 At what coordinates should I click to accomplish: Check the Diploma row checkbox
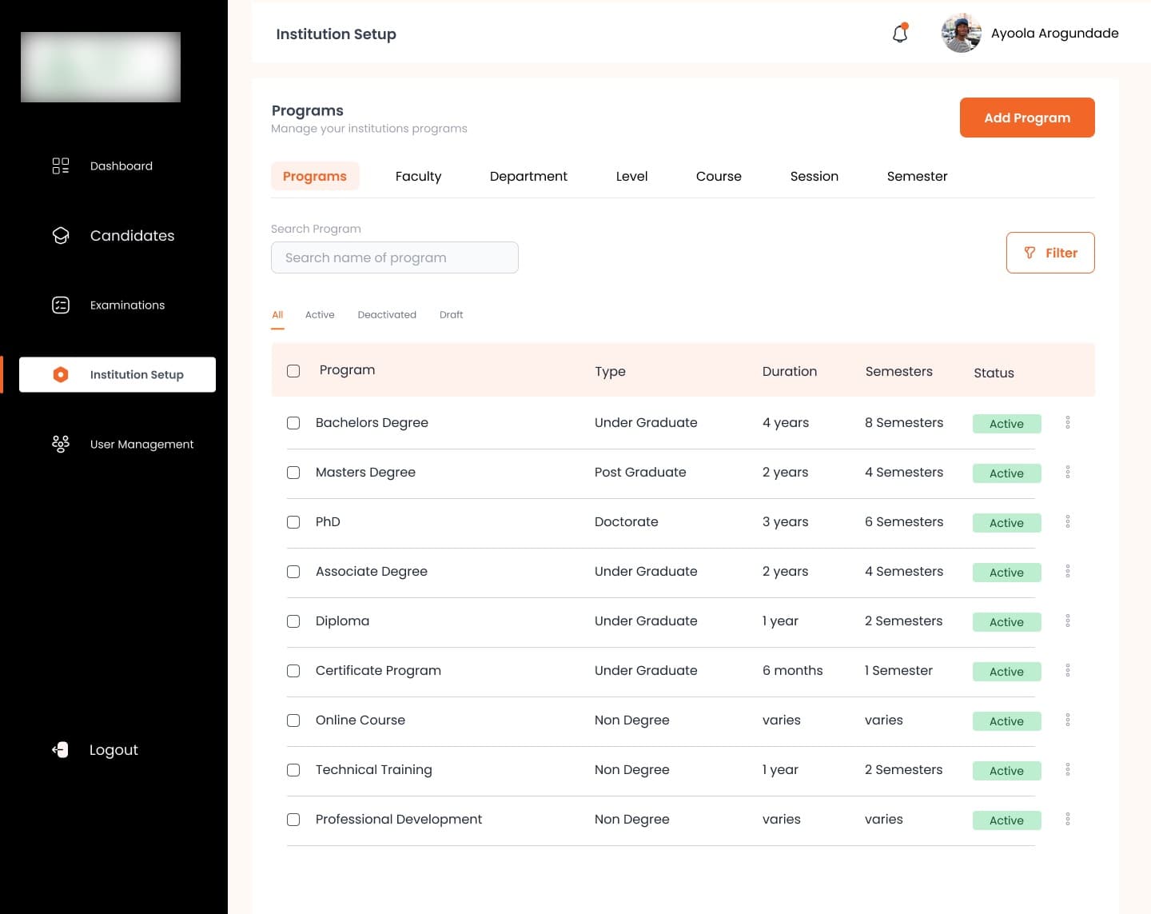tap(293, 621)
